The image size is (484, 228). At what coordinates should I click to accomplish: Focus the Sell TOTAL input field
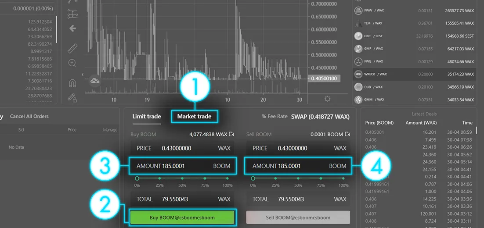(x=298, y=199)
